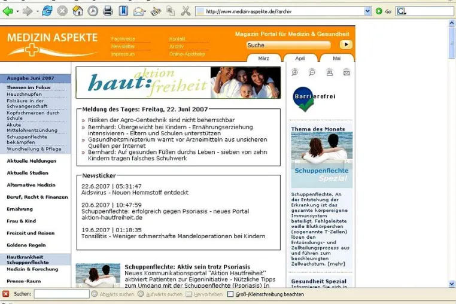Click the paste clipboard toolbar icon

point(156,11)
